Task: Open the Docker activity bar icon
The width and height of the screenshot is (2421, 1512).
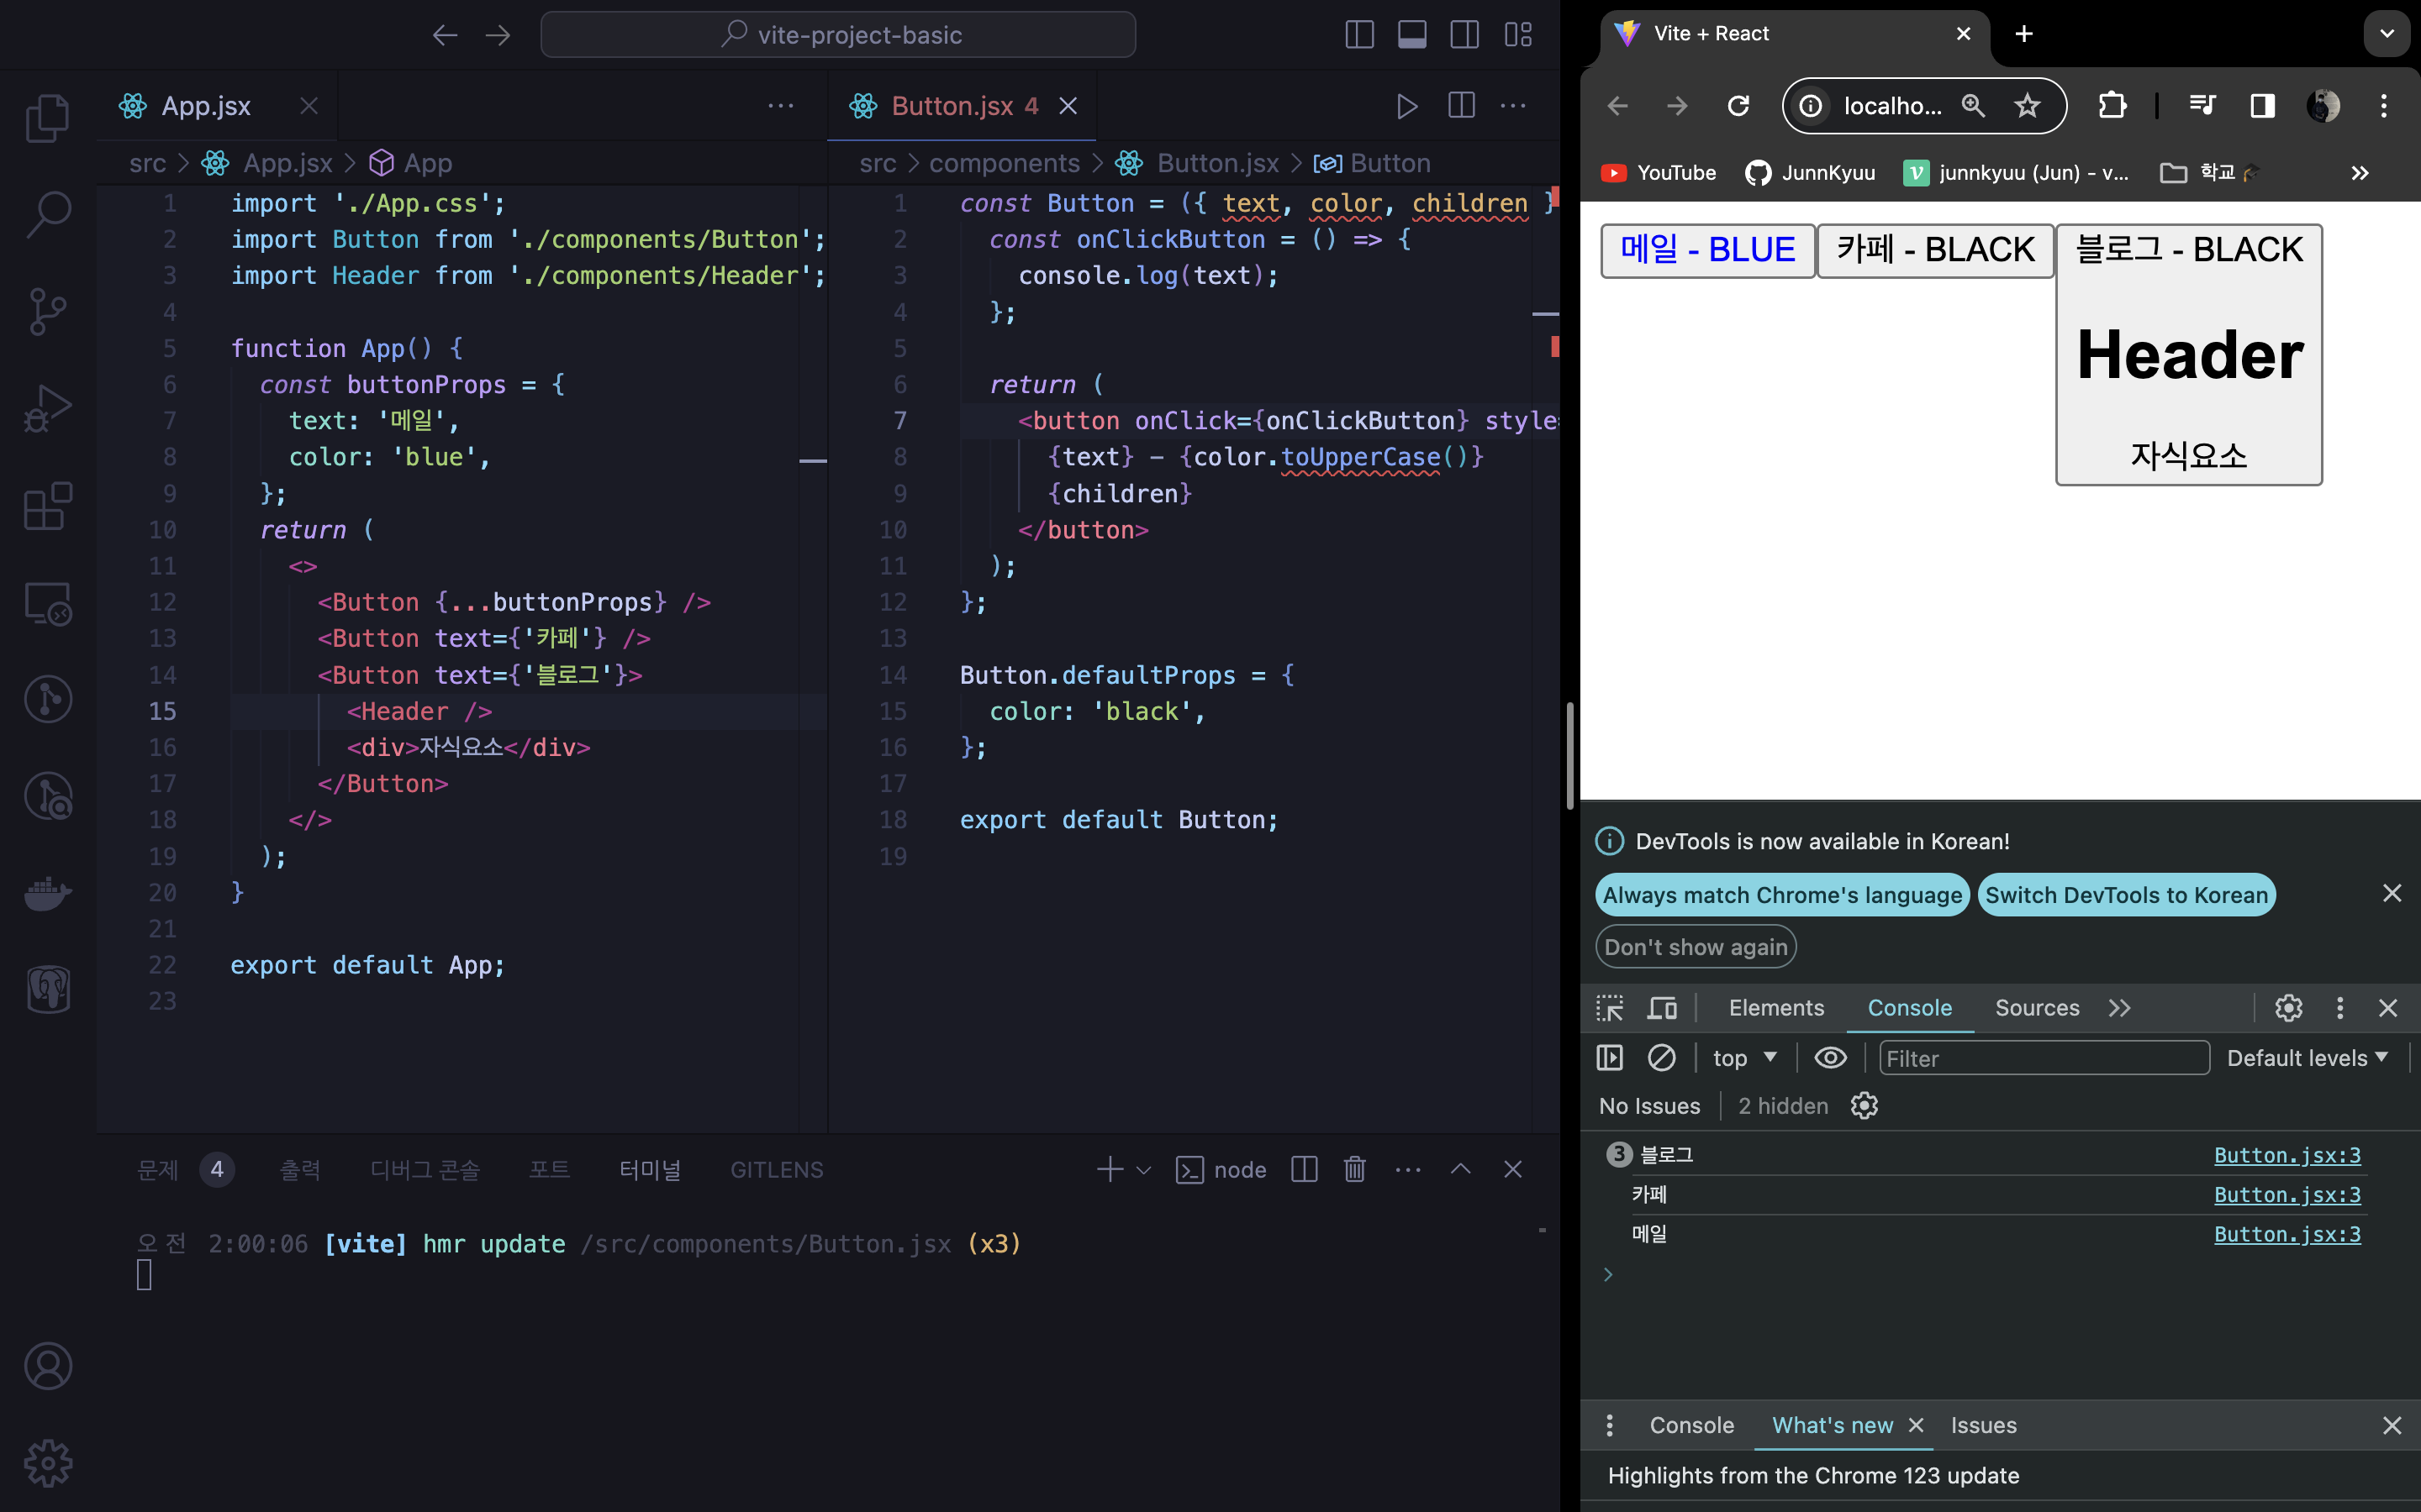Action: pyautogui.click(x=47, y=893)
